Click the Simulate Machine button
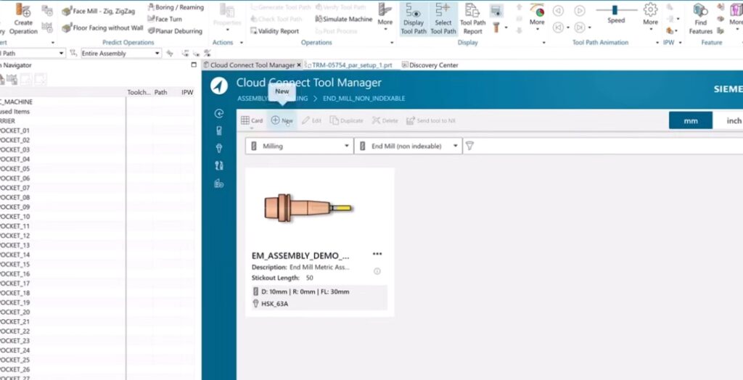 click(344, 19)
